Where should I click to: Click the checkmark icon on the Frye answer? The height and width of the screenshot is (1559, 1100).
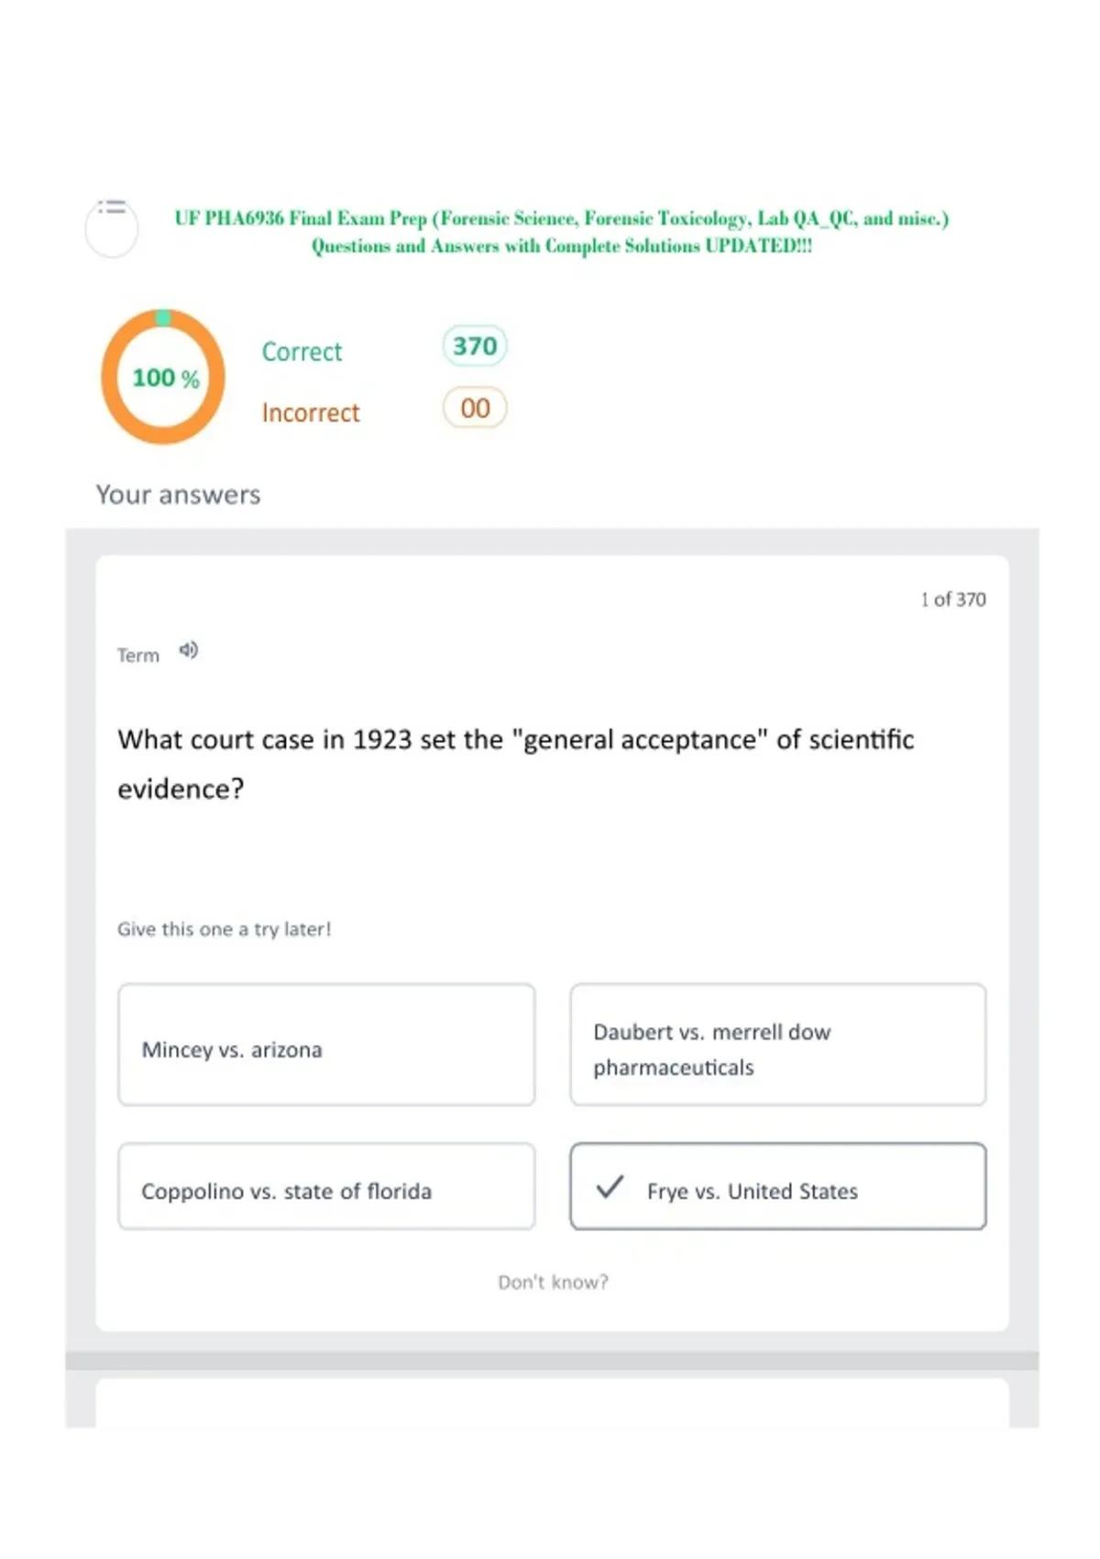610,1188
